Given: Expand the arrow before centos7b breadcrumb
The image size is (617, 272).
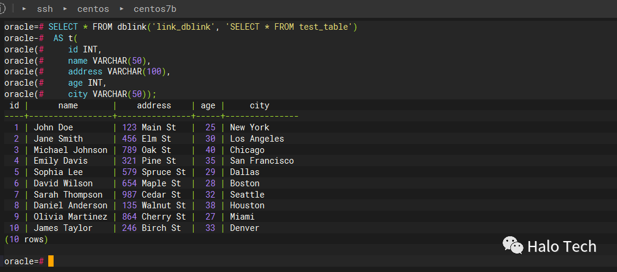Looking at the screenshot, I should pyautogui.click(x=121, y=9).
